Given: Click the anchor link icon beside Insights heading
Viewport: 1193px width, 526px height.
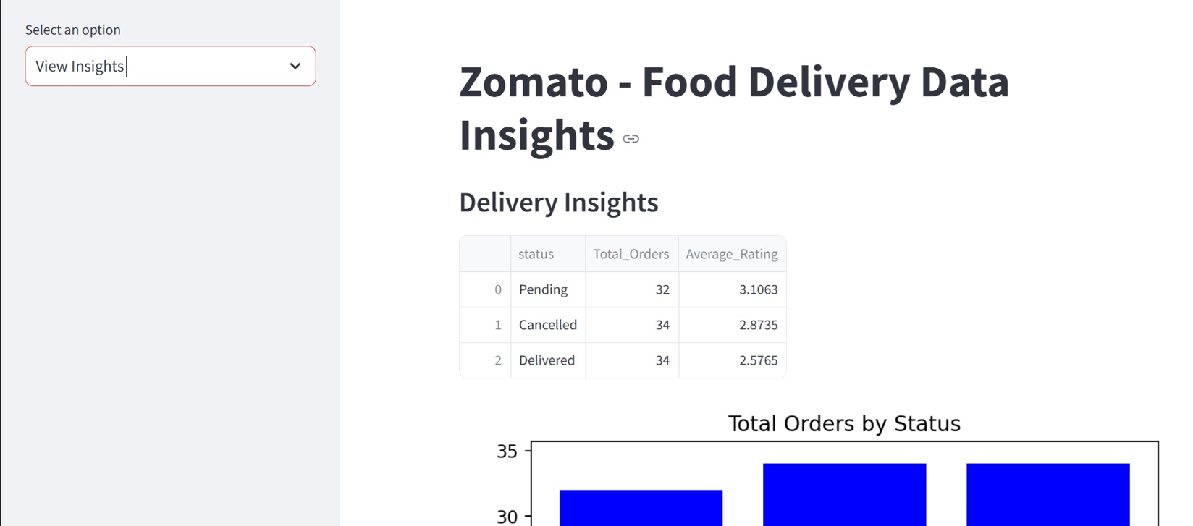Looking at the screenshot, I should (631, 139).
